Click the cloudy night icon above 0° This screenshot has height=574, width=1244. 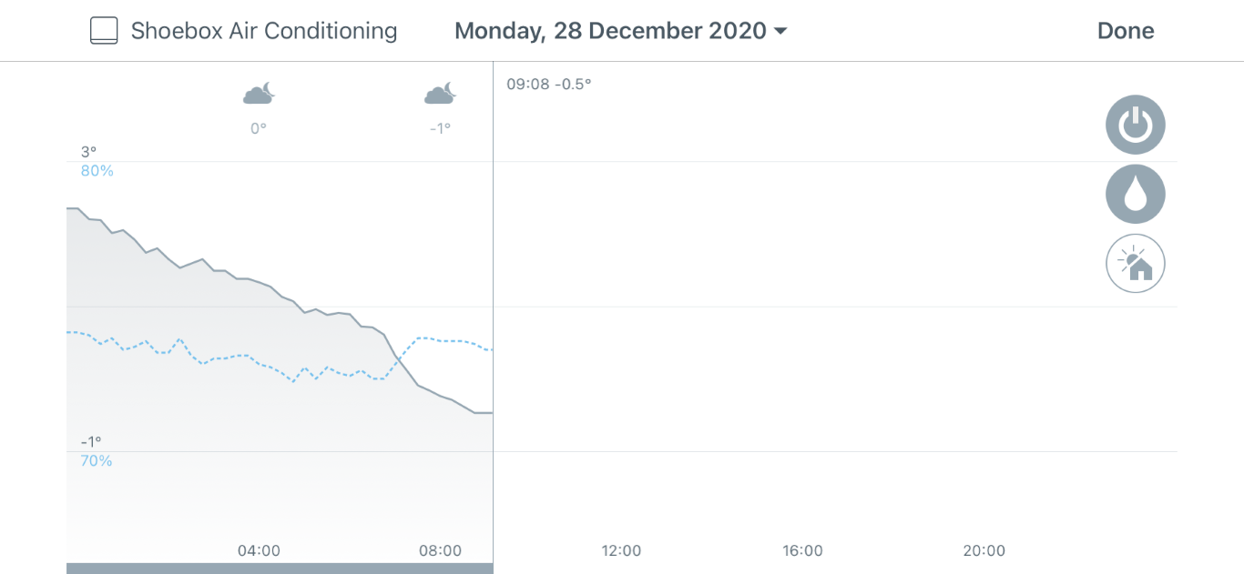pos(259,94)
